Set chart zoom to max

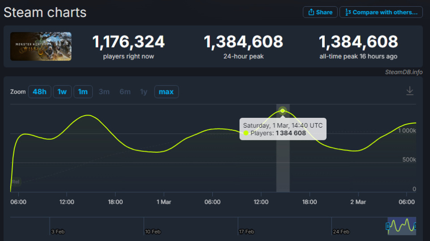[166, 91]
